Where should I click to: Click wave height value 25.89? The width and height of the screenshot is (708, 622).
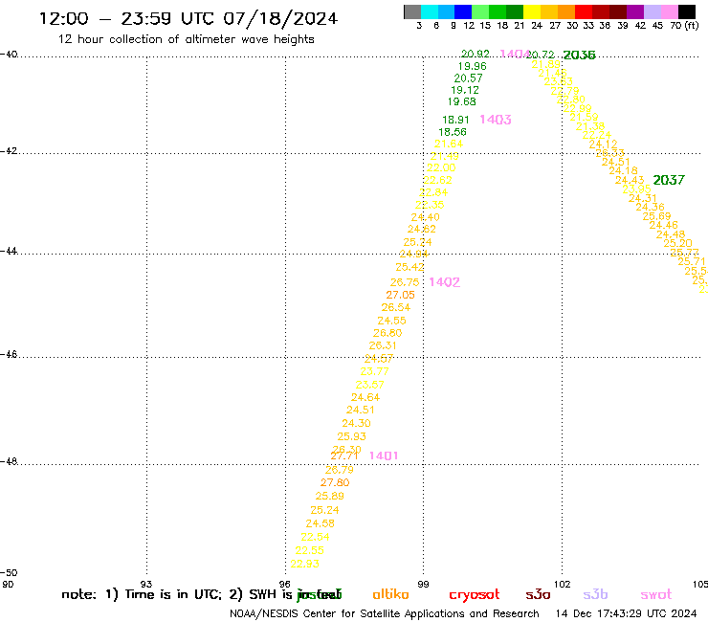tap(330, 496)
